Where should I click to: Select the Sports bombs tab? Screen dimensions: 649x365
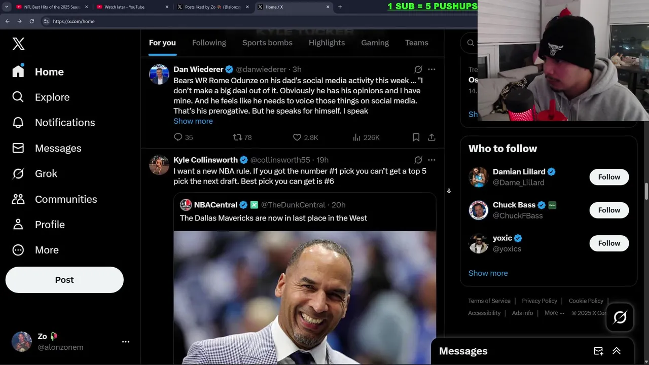tap(267, 43)
